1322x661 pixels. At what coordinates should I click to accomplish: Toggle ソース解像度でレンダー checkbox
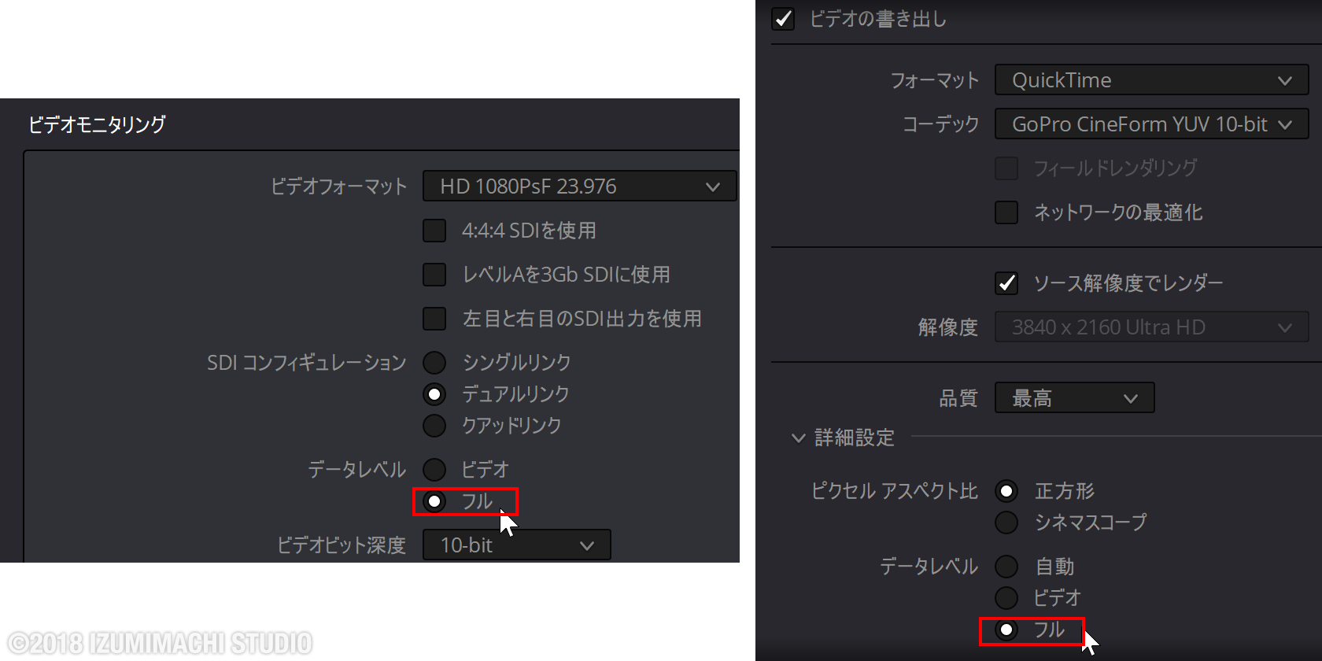pyautogui.click(x=1006, y=283)
